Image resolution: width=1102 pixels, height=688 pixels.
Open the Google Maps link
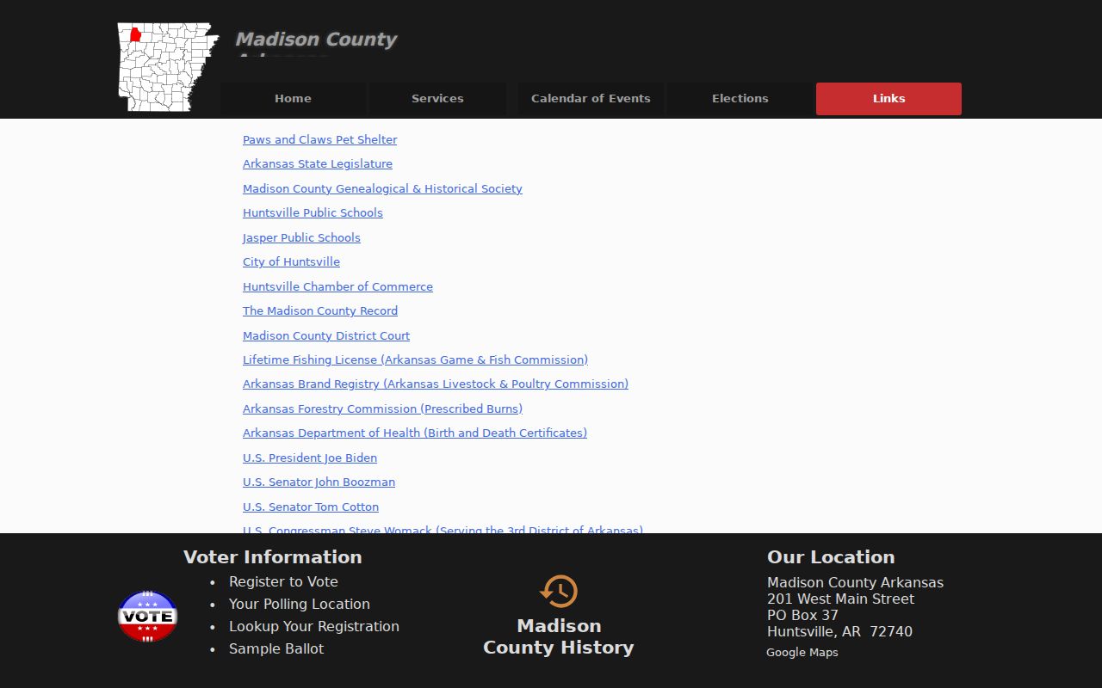click(802, 653)
